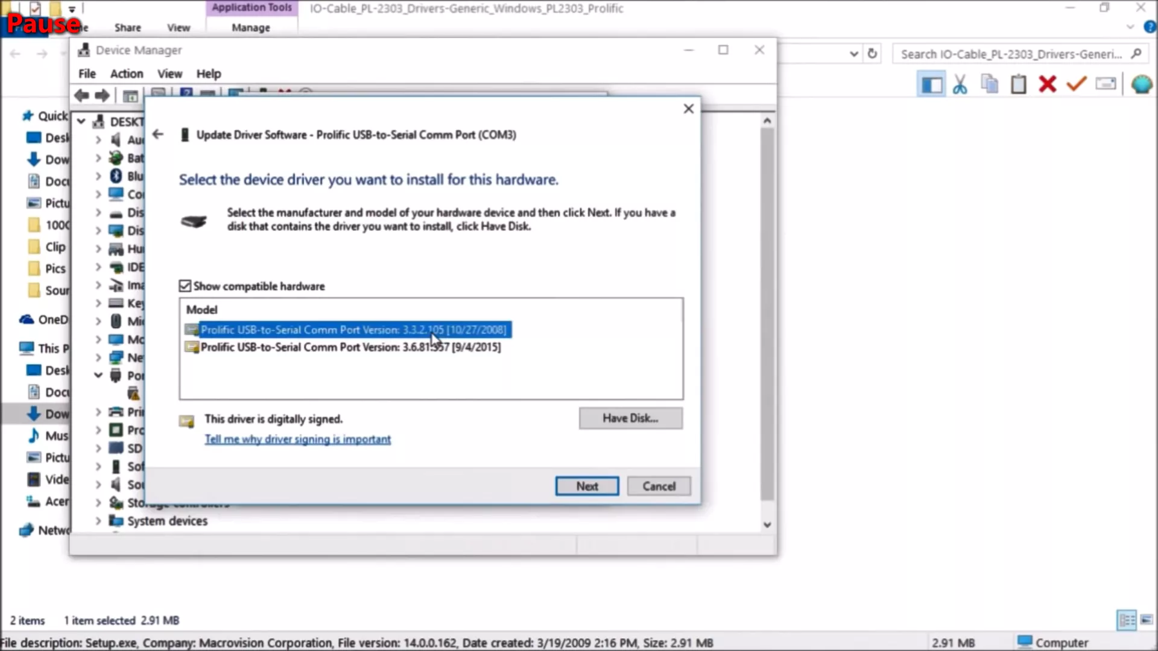Click Explorer back navigation arrow
Viewport: 1158px width, 651px height.
16,54
